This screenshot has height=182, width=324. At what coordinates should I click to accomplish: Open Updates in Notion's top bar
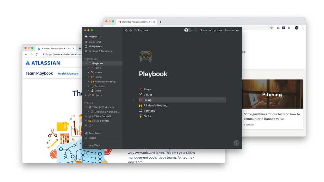point(215,30)
